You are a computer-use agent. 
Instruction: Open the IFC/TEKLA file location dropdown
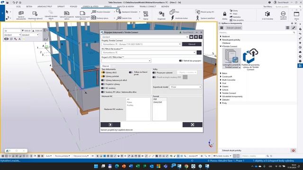pyautogui.click(x=148, y=52)
